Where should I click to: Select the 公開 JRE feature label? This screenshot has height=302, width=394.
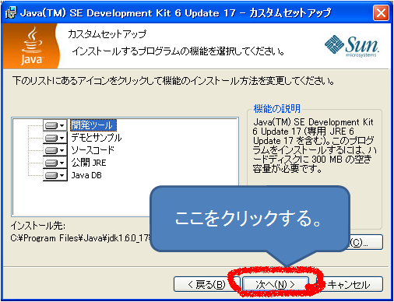pyautogui.click(x=89, y=163)
